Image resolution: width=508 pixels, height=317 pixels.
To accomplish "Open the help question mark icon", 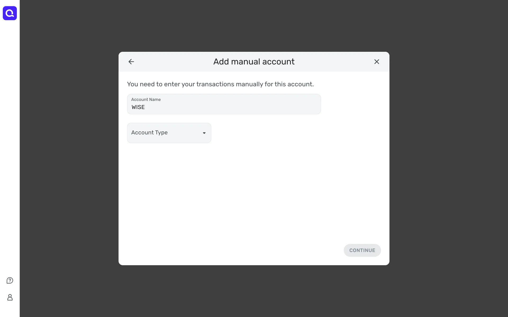I will point(10,280).
